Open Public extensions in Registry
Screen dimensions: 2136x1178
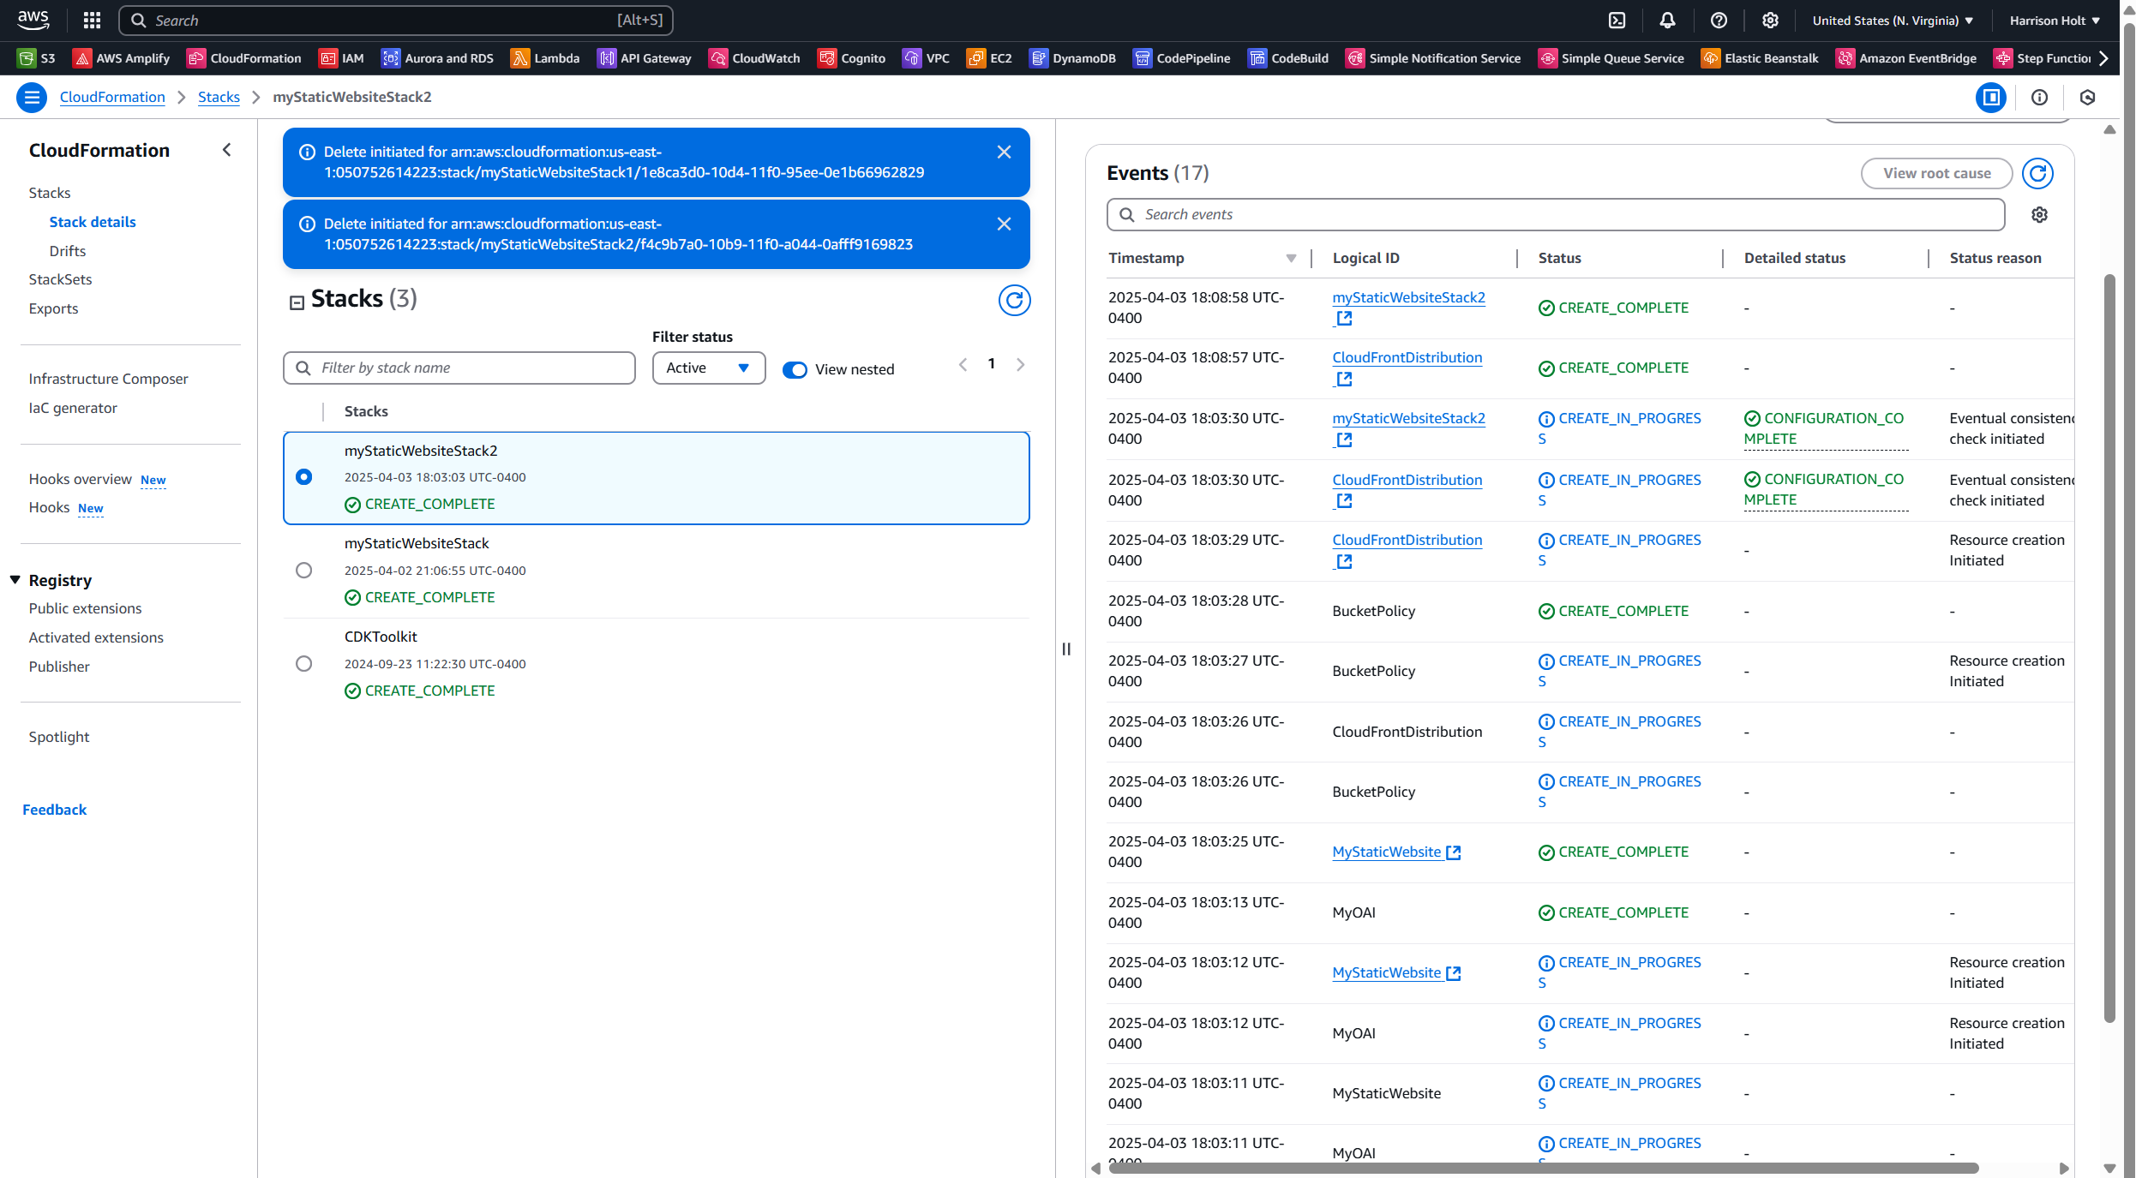[x=85, y=608]
